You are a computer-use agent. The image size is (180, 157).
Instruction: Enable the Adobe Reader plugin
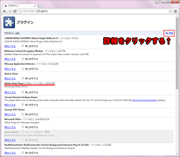pyautogui.click(x=10, y=140)
